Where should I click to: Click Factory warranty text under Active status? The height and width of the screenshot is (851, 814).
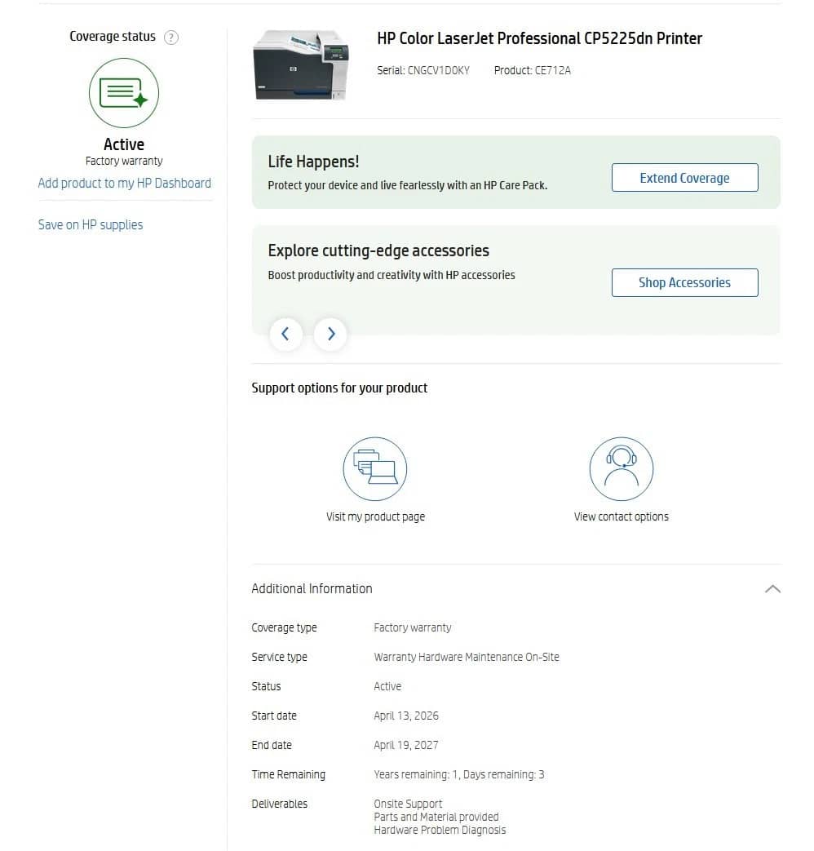click(124, 162)
